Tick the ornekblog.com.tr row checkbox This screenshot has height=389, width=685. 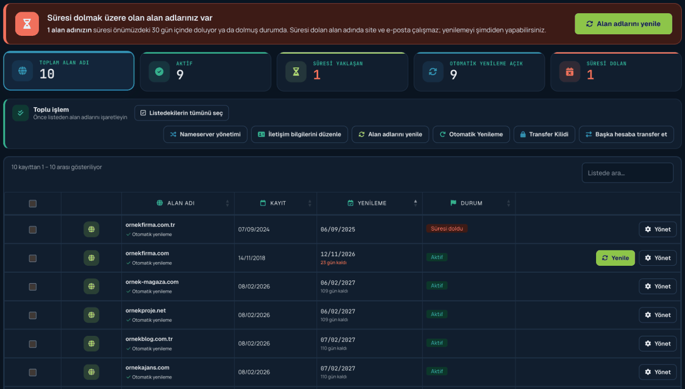click(33, 344)
